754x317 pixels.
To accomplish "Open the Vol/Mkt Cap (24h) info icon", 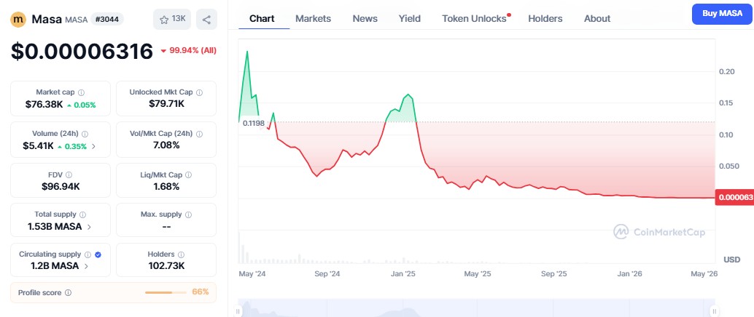I will [x=199, y=134].
